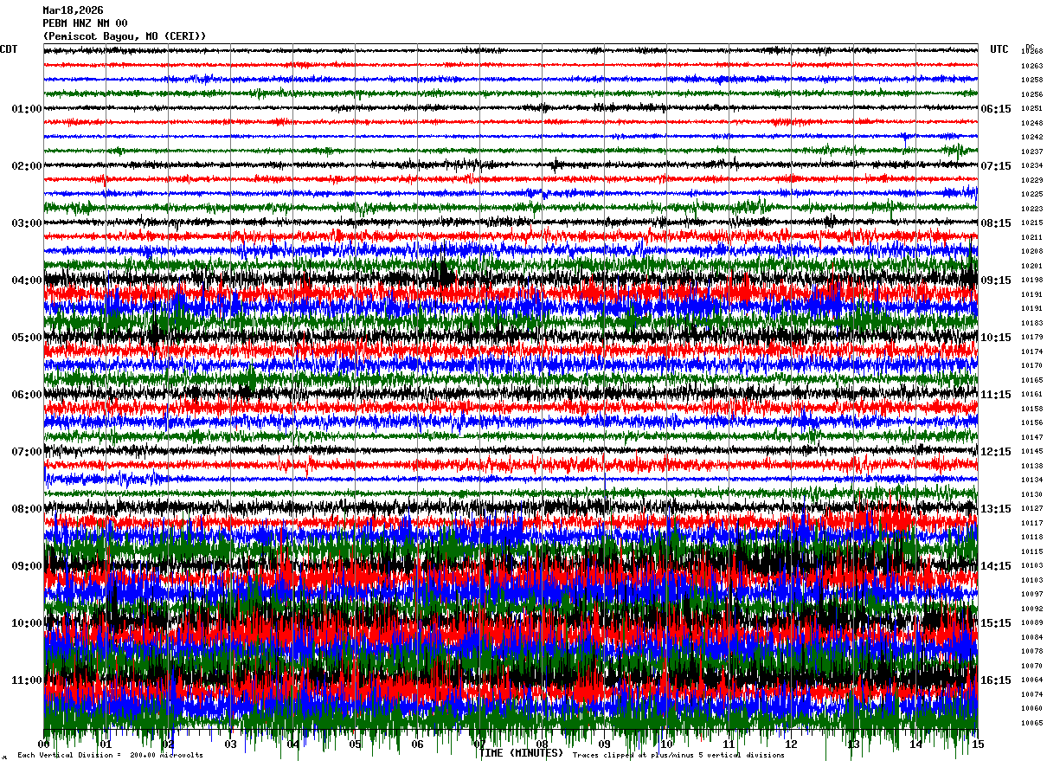The image size is (1047, 767).
Task: Select the 05:00 CDT time label
Action: pyautogui.click(x=27, y=338)
